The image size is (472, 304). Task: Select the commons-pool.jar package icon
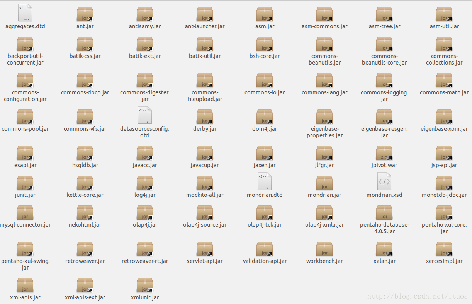click(25, 117)
